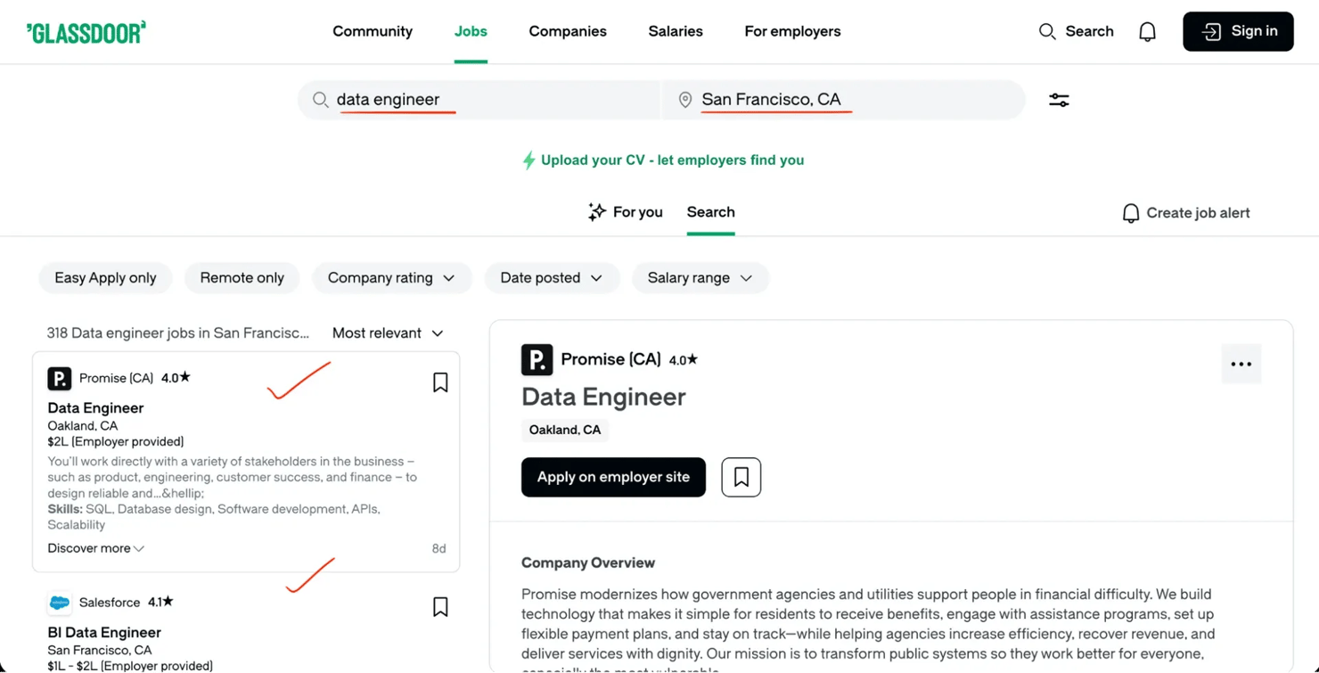Screen dimensions: 1319x673
Task: Click bookmark button beside Apply on employer site
Action: click(741, 477)
